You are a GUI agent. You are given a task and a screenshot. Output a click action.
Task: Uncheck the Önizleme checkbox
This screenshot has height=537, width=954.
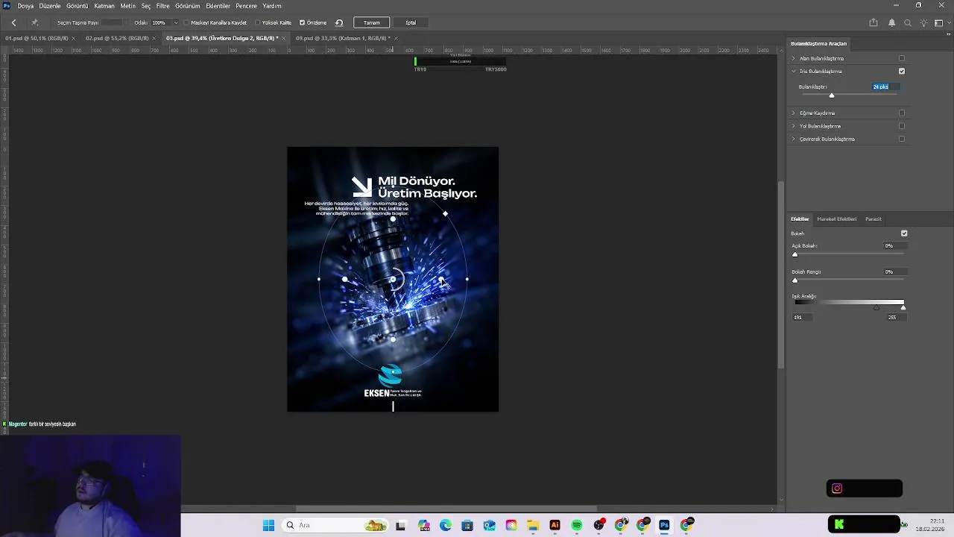point(302,22)
